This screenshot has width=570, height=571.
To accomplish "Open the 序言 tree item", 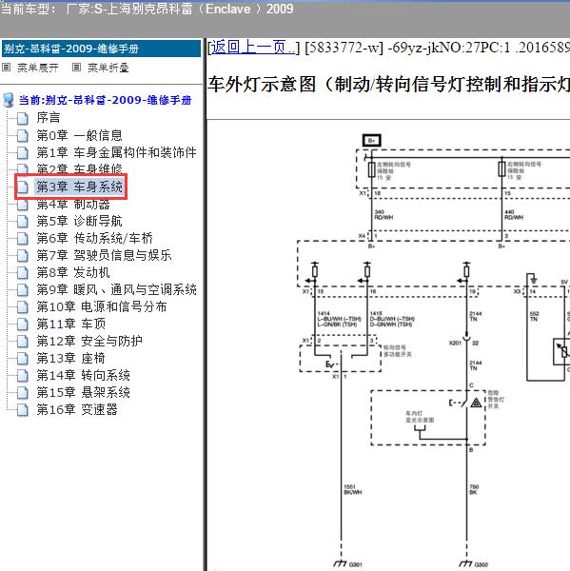I will (49, 118).
